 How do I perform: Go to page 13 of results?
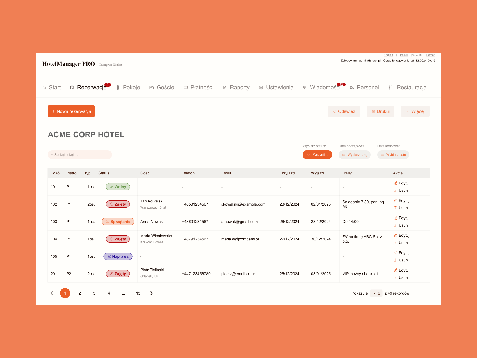[x=138, y=293]
